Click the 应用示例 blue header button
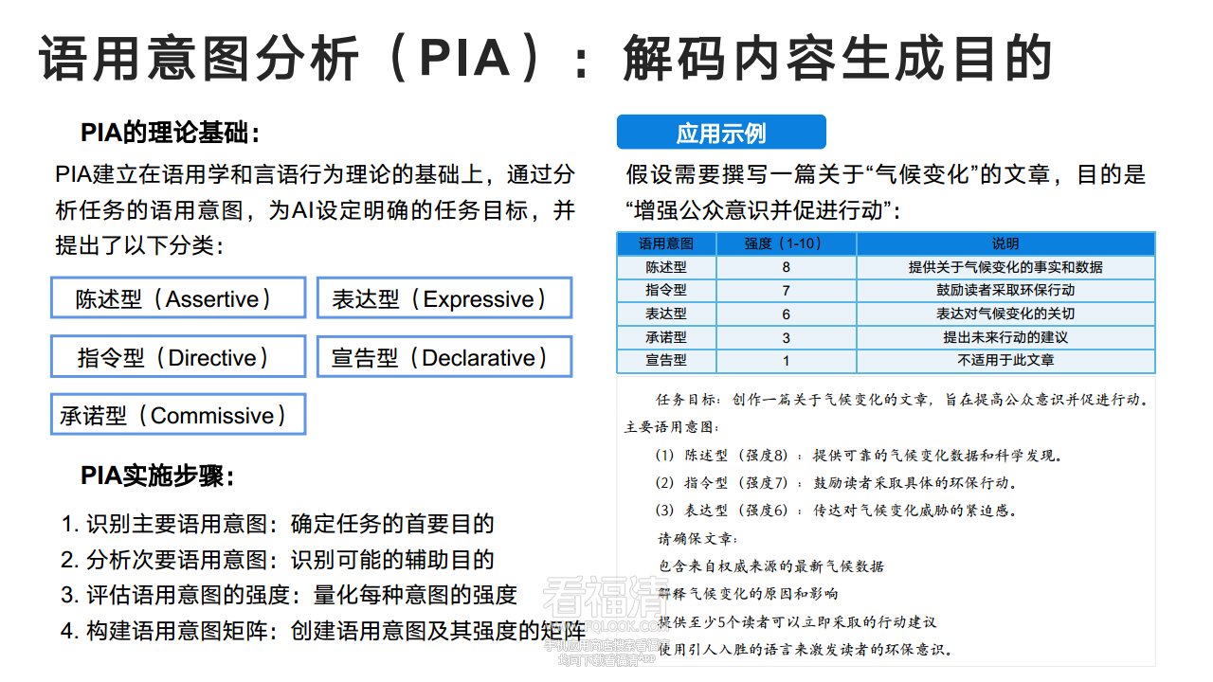This screenshot has height=682, width=1213. 721,132
